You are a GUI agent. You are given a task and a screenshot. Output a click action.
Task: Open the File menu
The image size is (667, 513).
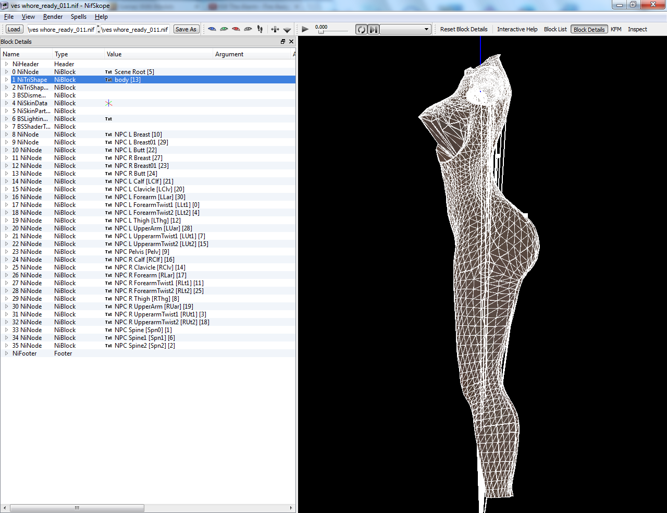[9, 17]
